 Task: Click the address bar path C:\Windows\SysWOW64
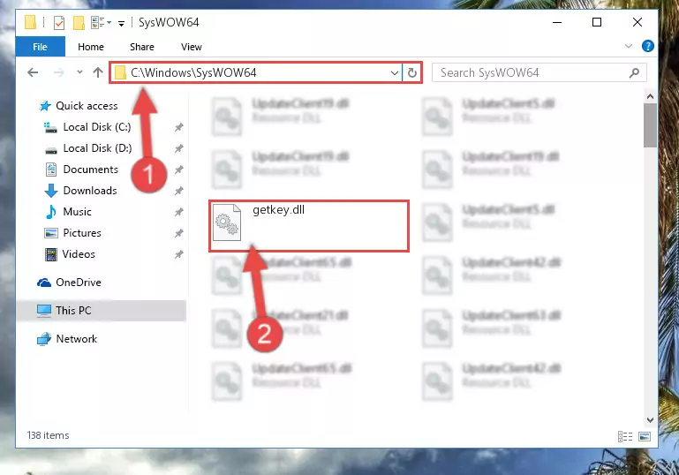tap(193, 72)
